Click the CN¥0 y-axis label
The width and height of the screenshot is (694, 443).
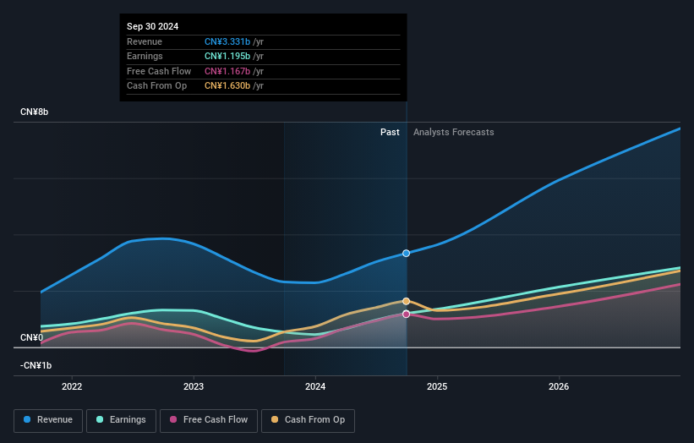point(32,337)
